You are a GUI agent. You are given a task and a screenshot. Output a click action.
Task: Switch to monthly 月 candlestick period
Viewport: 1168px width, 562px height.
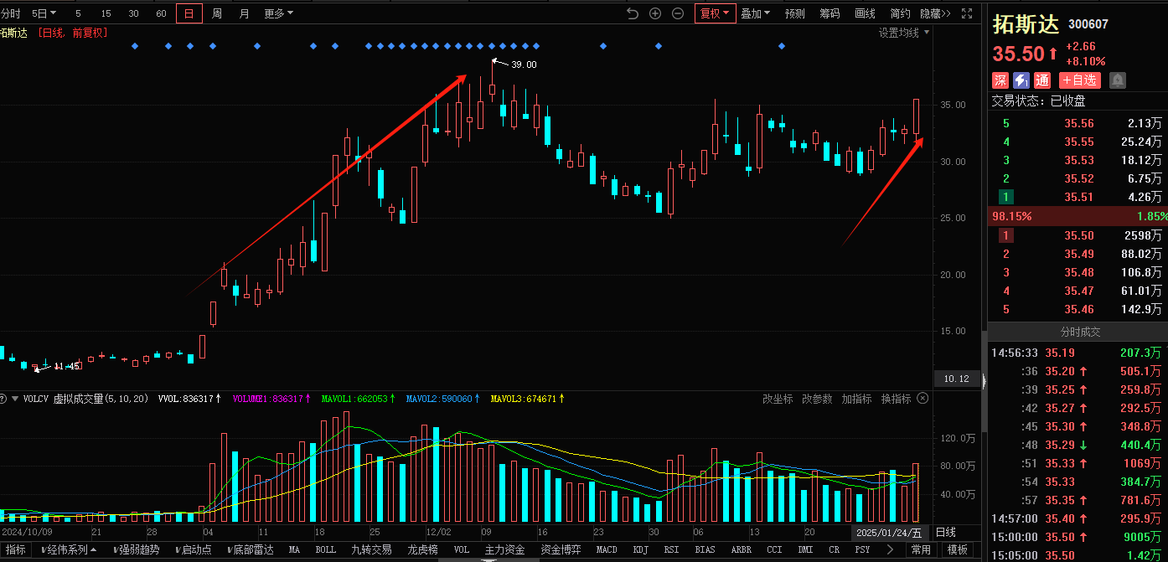pos(244,13)
